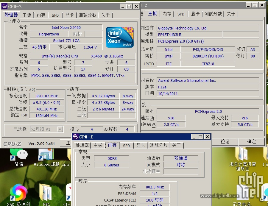The width and height of the screenshot is (268, 206).
Task: Click the Gigabyte Technology Co. Ltd. manufacturer field
Action: 208,28
